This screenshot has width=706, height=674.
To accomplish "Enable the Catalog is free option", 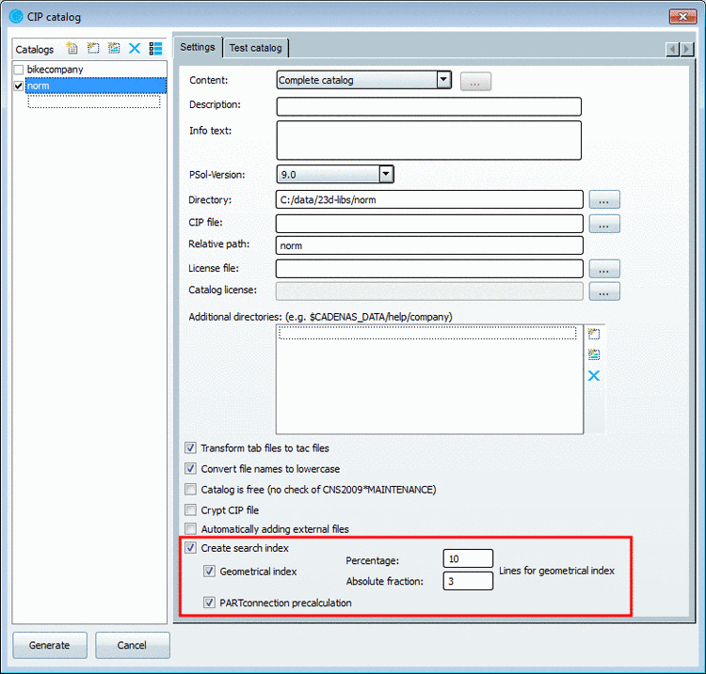I will coord(190,489).
